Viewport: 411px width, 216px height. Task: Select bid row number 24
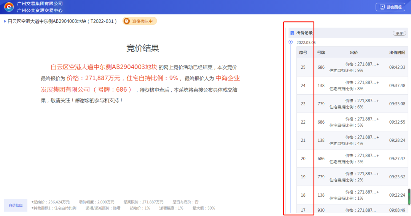[303, 86]
